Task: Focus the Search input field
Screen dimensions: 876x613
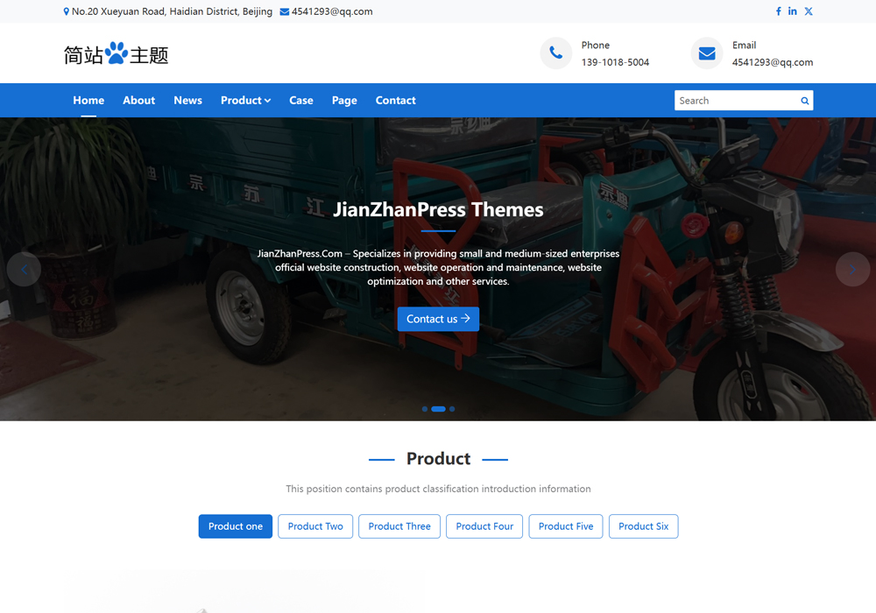Action: [x=734, y=101]
